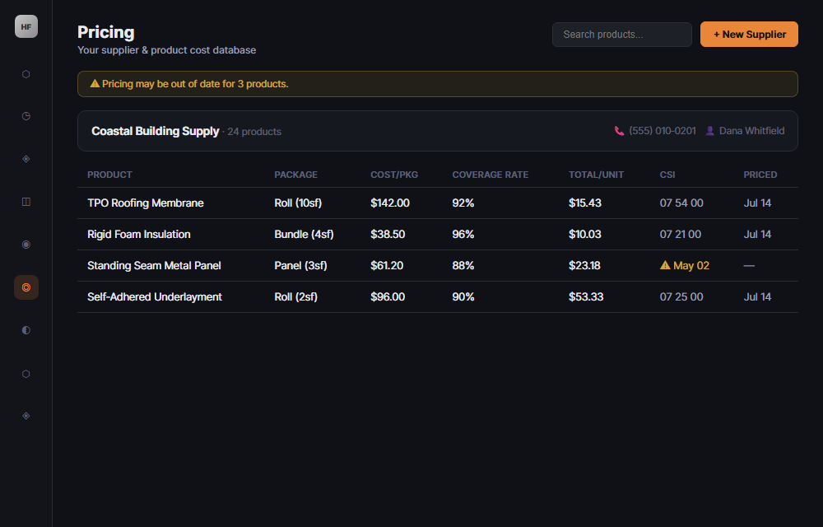Viewport: 823px width, 527px height.
Task: Sort by the COST/PKG column header
Action: (x=394, y=175)
